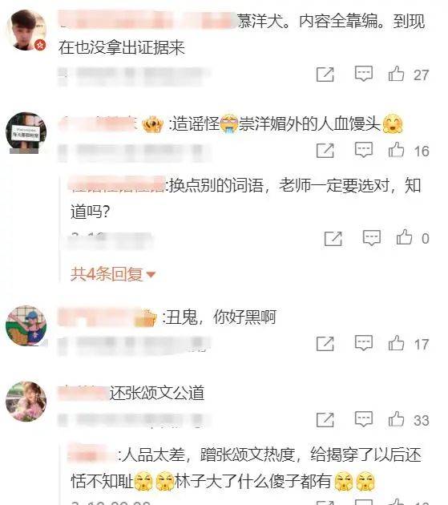Share the 造谣怪 comment
The width and height of the screenshot is (448, 505).
325,151
